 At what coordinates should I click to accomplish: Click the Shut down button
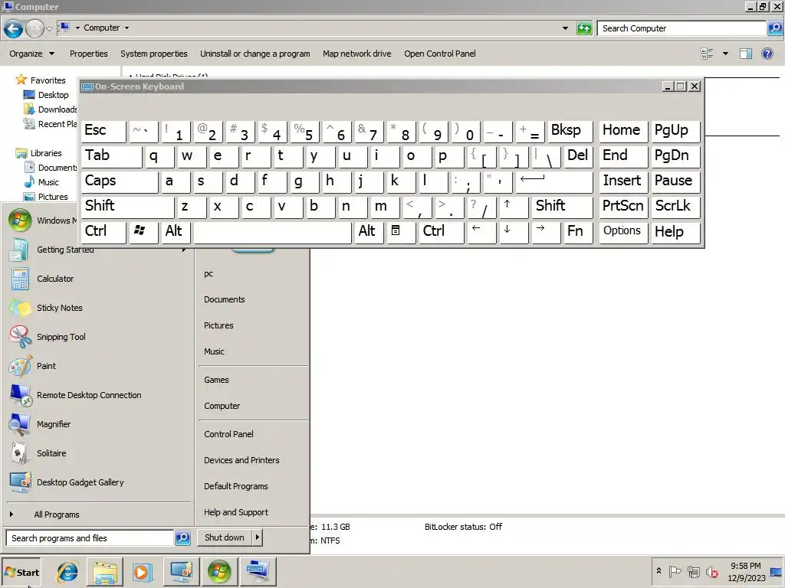point(225,537)
